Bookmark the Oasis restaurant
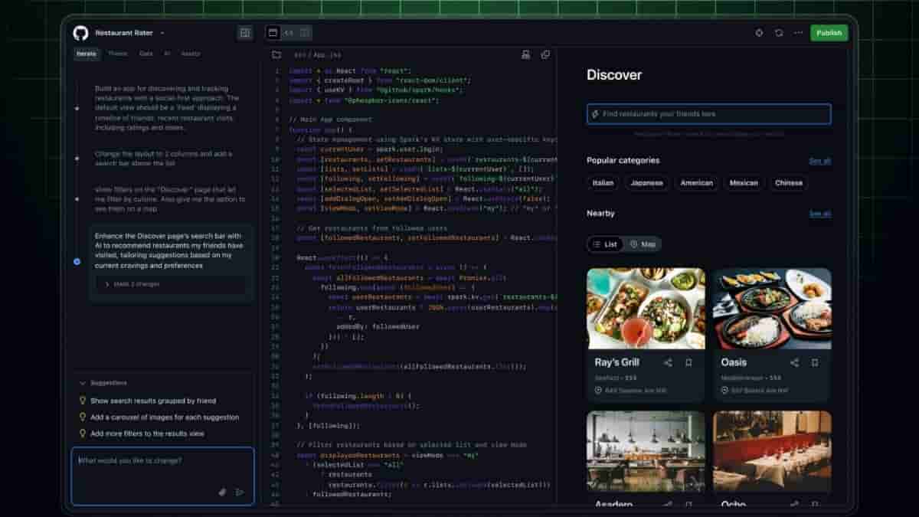919x517 pixels. point(815,362)
